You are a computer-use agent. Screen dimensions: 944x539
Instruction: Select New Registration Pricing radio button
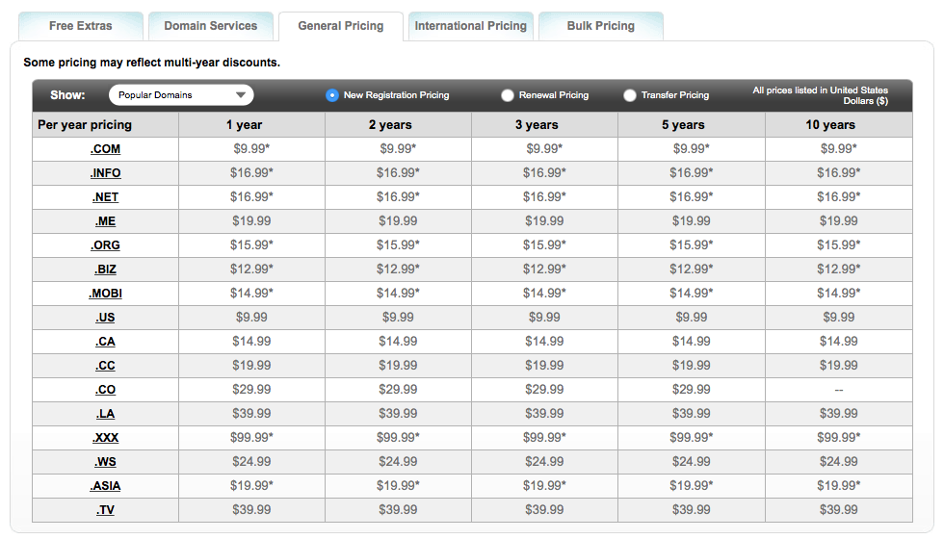coord(332,95)
